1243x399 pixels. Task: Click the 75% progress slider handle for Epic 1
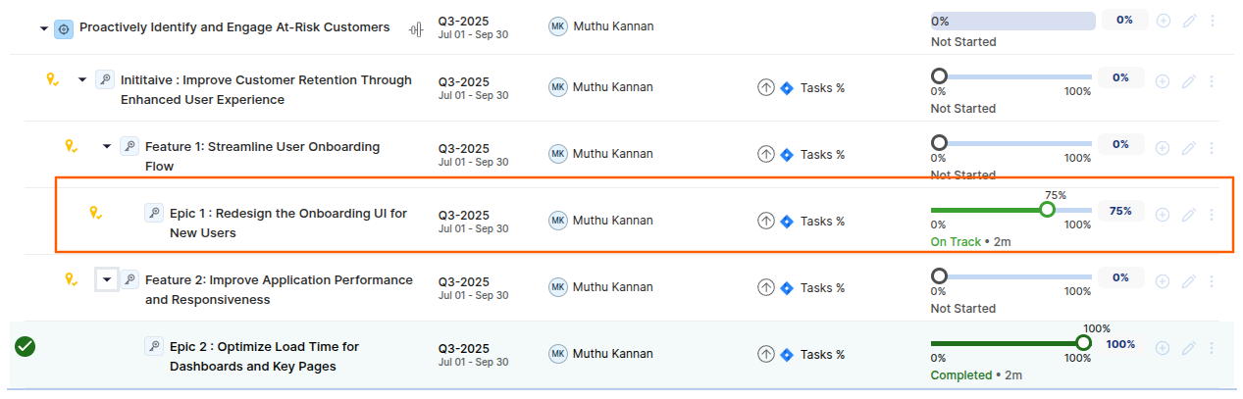point(1047,210)
